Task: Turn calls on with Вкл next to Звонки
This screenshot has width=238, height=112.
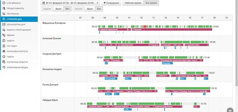Action: [x=99, y=9]
